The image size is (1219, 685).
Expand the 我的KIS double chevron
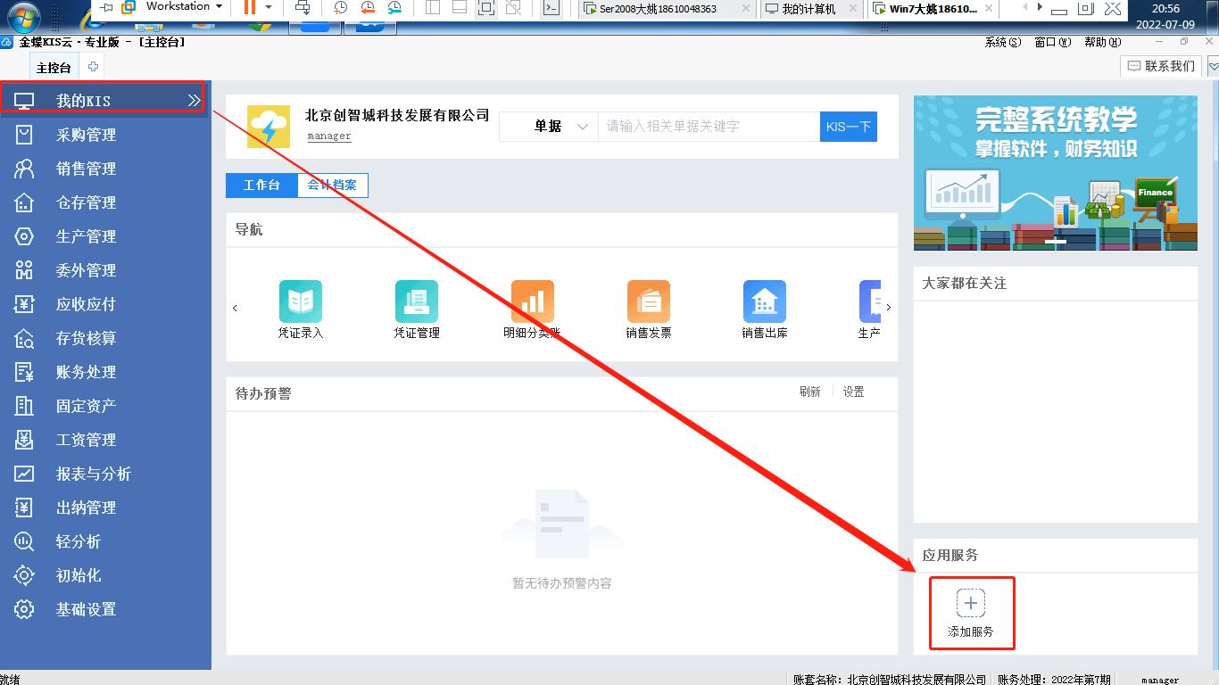point(194,101)
